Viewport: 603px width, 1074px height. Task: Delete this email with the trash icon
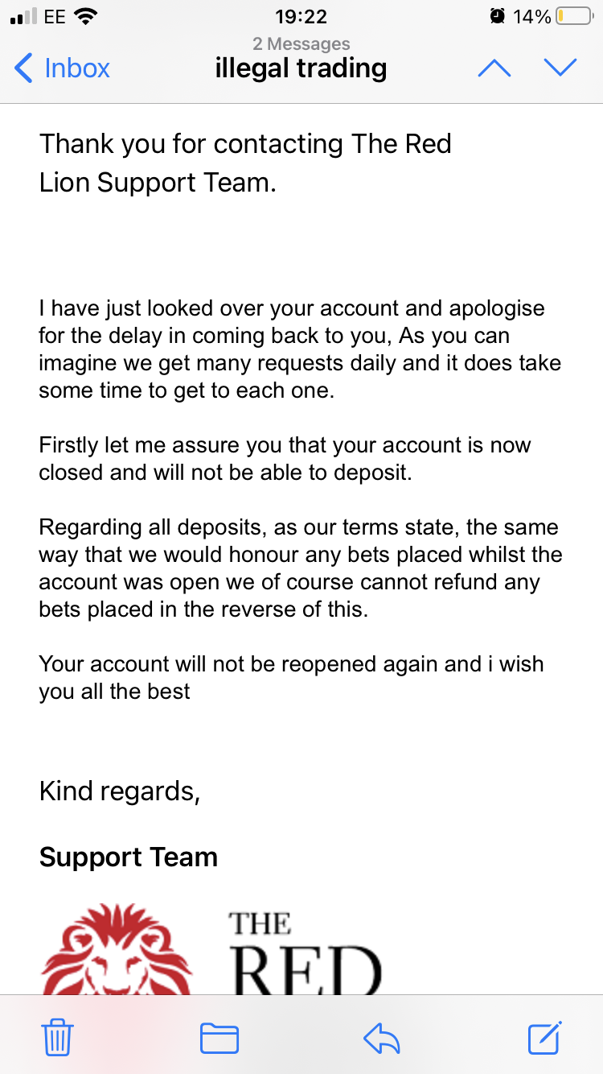coord(57,1037)
